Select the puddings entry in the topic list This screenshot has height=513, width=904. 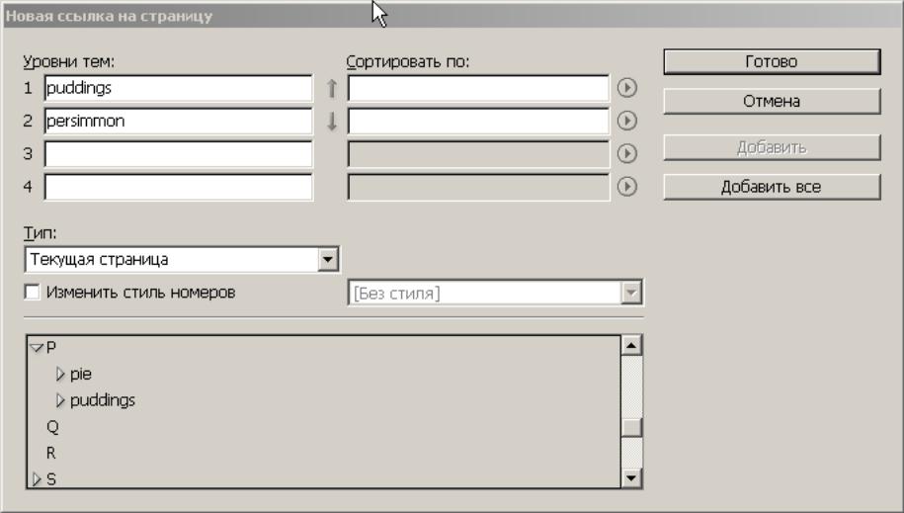(103, 400)
